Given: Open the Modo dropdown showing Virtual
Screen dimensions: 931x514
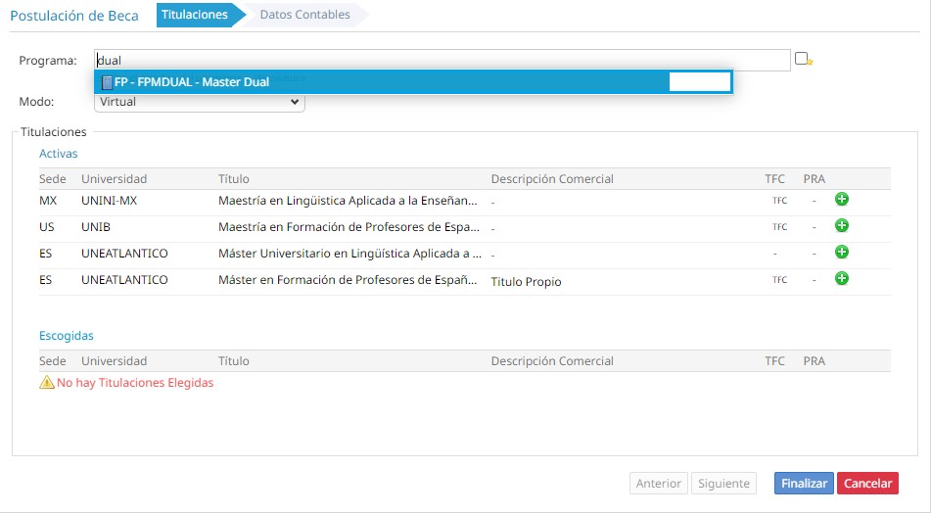Looking at the screenshot, I should 200,102.
